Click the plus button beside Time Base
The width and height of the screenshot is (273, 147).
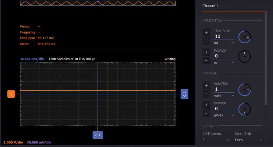coord(206,33)
